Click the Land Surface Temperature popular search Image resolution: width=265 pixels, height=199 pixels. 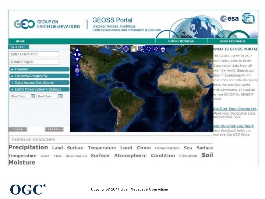coord(84,148)
